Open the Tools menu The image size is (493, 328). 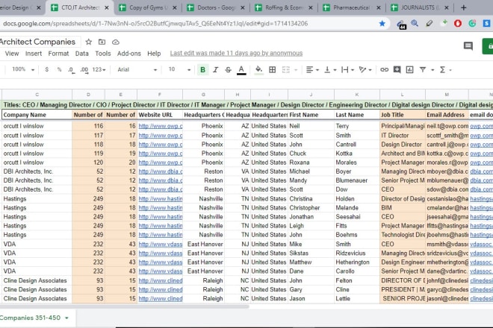(x=103, y=54)
